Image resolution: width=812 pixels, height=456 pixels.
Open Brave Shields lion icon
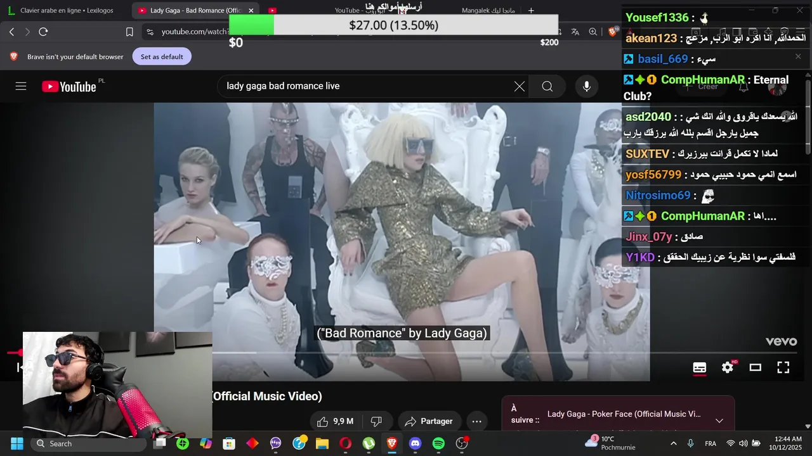tap(613, 32)
